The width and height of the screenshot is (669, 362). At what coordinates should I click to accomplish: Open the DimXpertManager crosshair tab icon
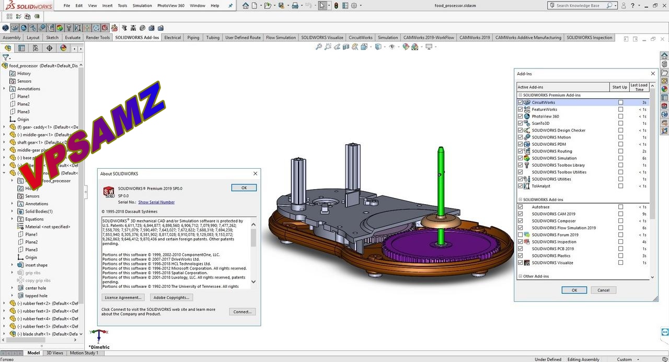pyautogui.click(x=50, y=48)
